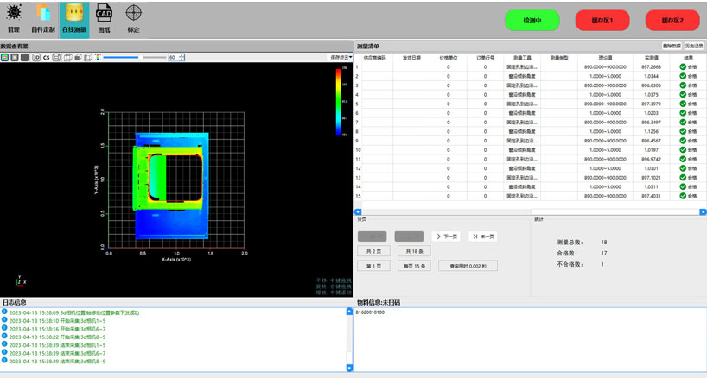Open the 保存点云 dropdown
Screen dimensions: 707x378
coord(340,57)
